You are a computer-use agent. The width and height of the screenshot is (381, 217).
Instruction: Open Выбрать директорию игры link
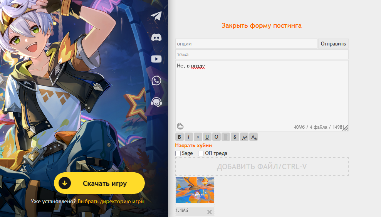click(x=111, y=202)
